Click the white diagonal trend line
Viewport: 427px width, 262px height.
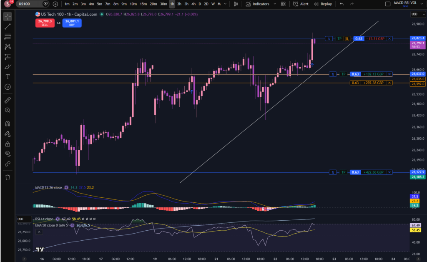point(279,101)
